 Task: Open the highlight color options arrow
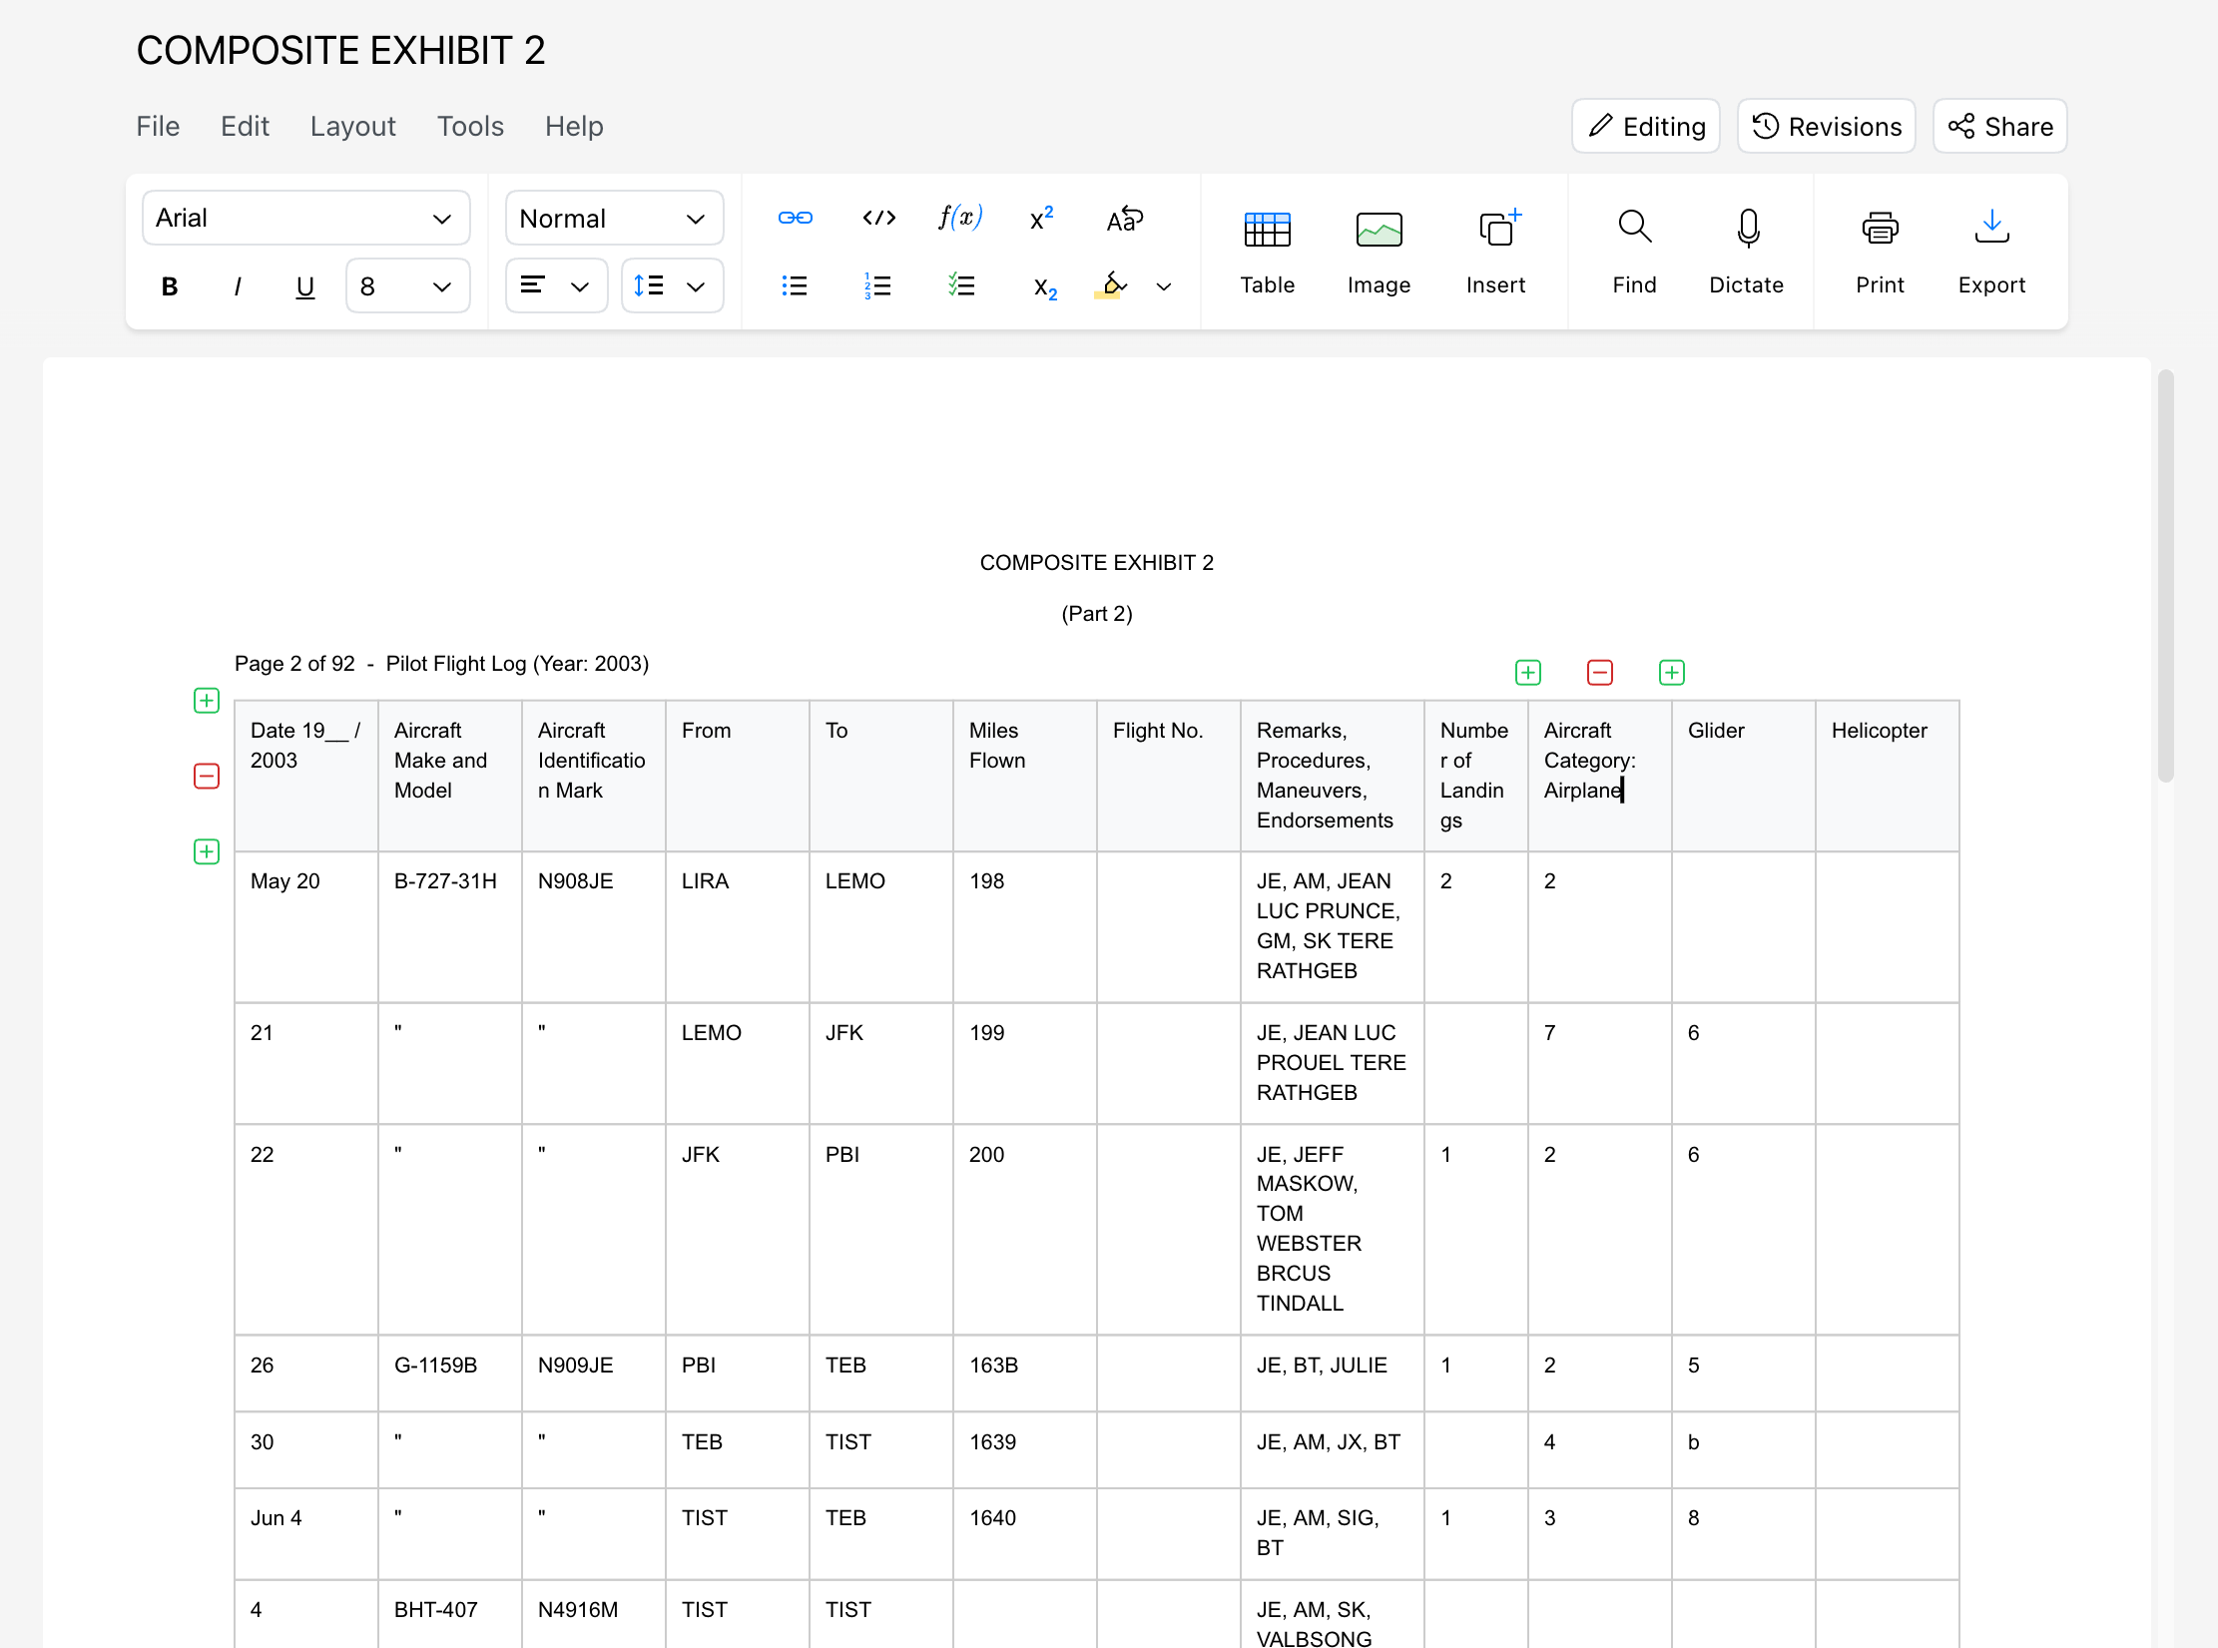point(1164,287)
